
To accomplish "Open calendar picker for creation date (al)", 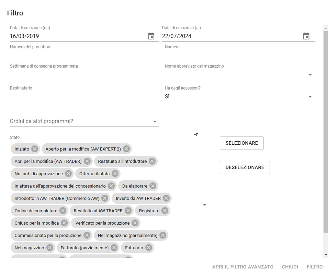I will [x=306, y=36].
